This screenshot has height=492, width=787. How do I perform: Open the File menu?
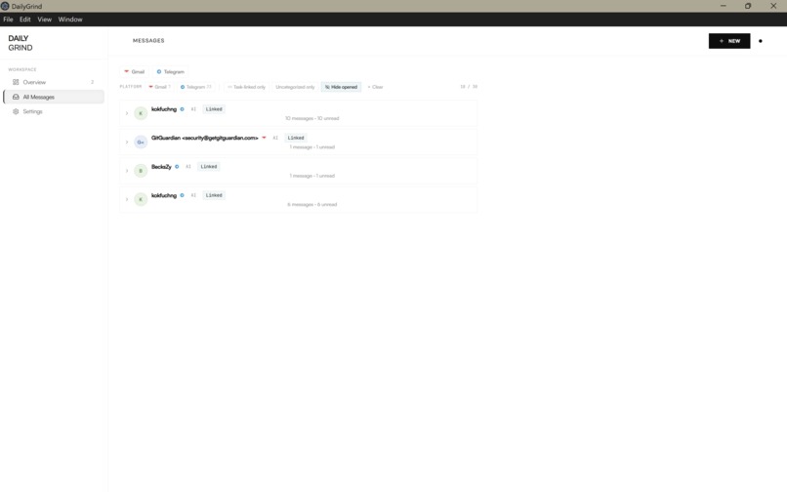[8, 20]
